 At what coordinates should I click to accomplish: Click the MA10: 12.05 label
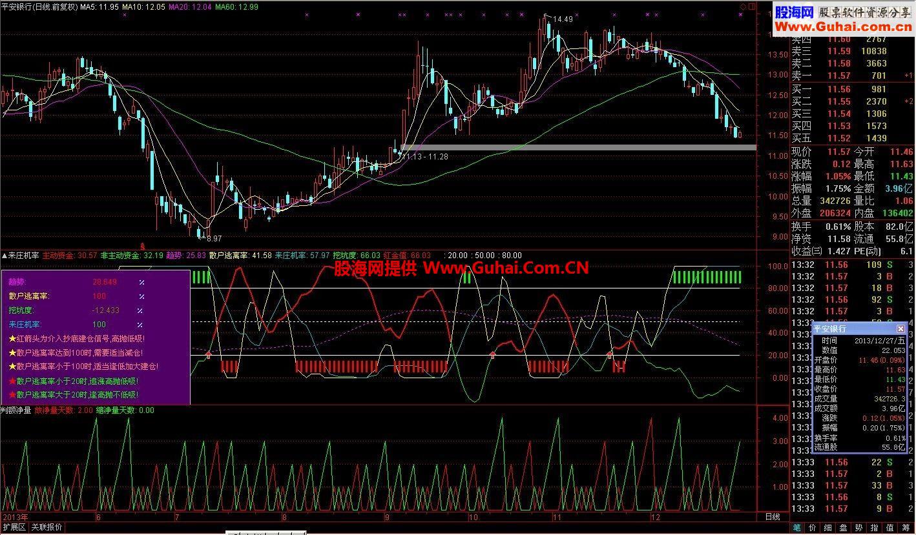point(144,7)
